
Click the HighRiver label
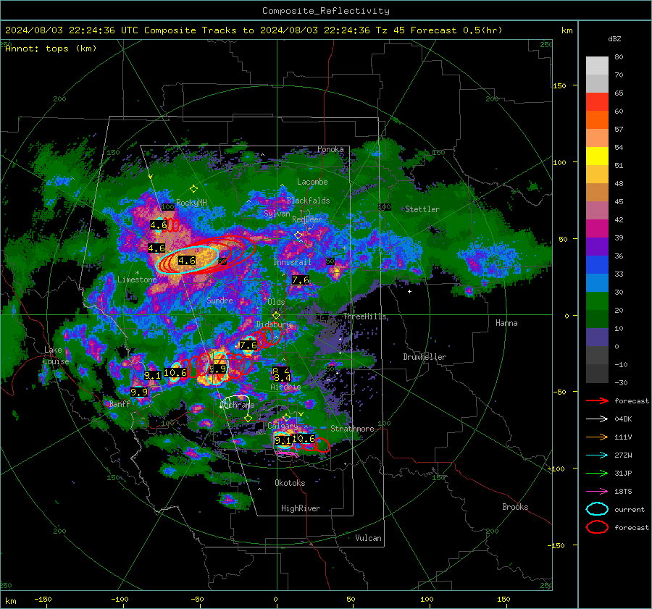tap(301, 508)
